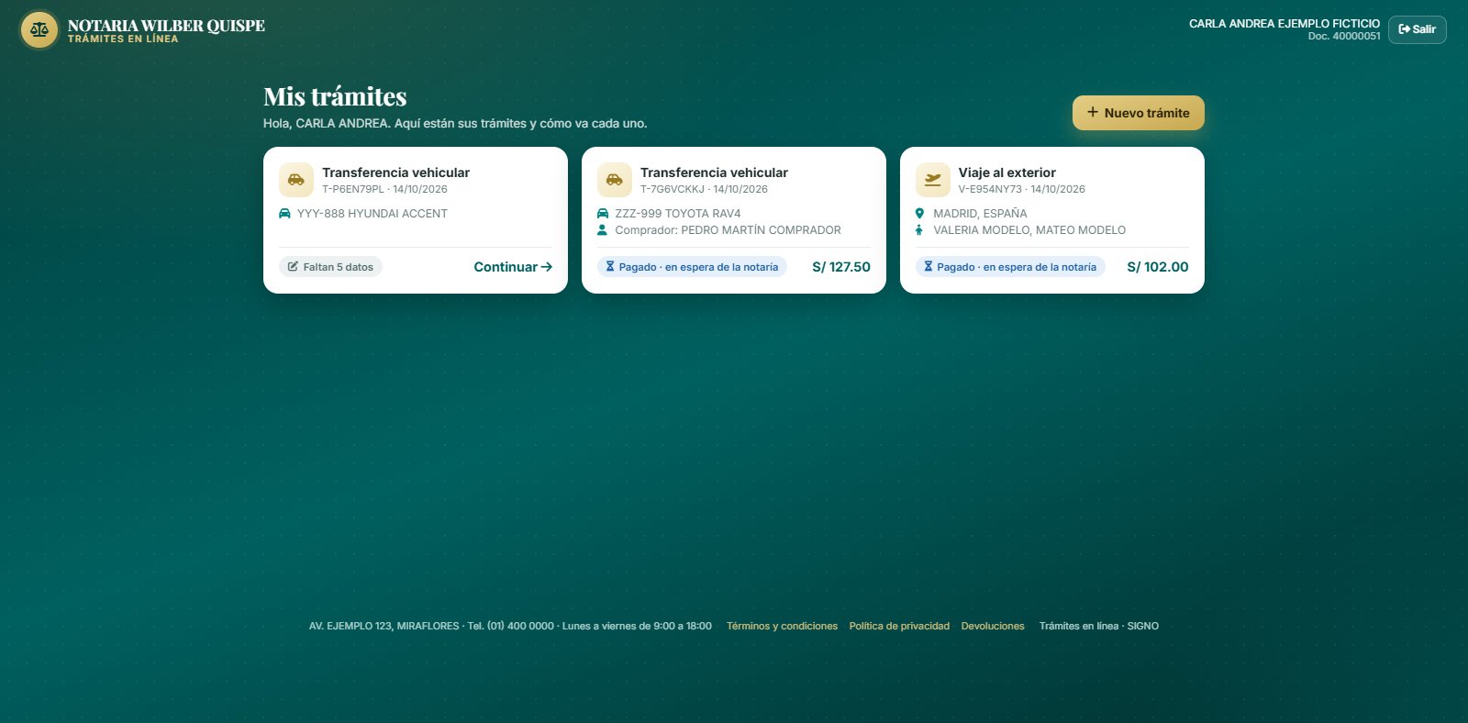1468x723 pixels.
Task: Click the hourglass icon on the S/ 127.50 card
Action: [x=610, y=267]
